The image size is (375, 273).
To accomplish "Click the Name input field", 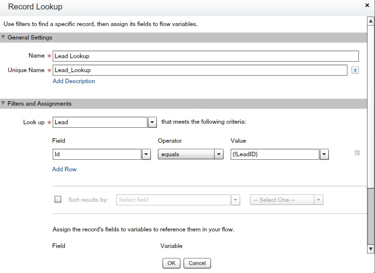I will [206, 56].
